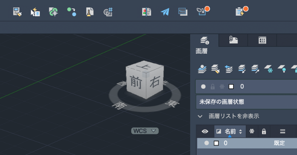The width and height of the screenshot is (297, 155).
Task: Click the Layer Off lightbulb tool
Action: 282,69
